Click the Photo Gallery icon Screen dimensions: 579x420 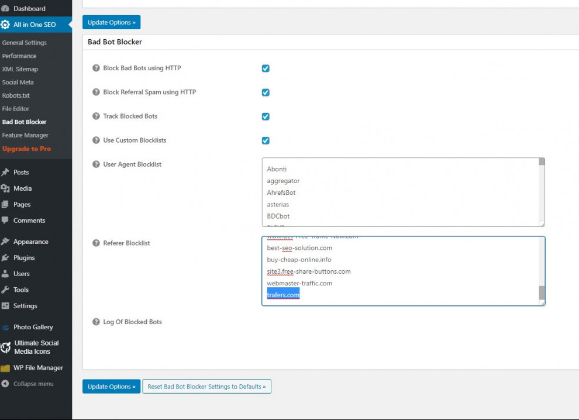coord(5,327)
